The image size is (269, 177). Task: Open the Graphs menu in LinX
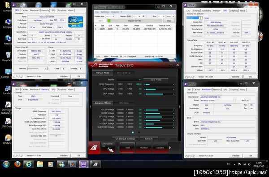coord(115,12)
